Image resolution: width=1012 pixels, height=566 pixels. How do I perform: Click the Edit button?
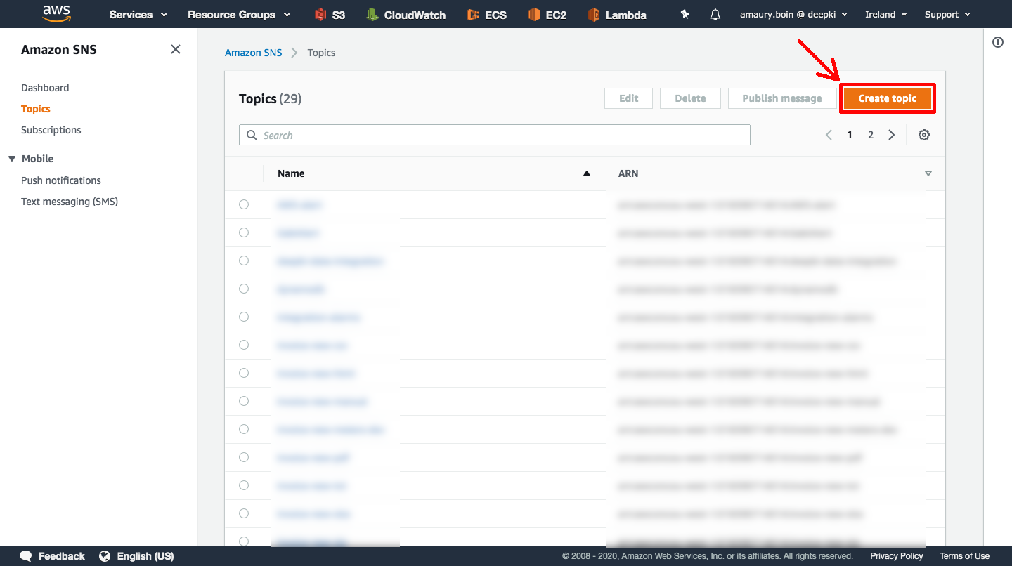pyautogui.click(x=629, y=98)
